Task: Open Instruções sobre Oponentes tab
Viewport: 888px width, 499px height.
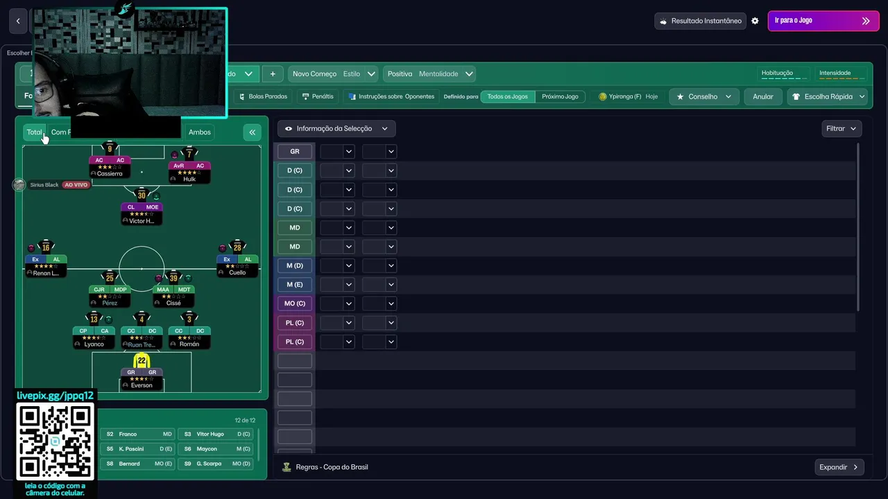Action: click(391, 96)
